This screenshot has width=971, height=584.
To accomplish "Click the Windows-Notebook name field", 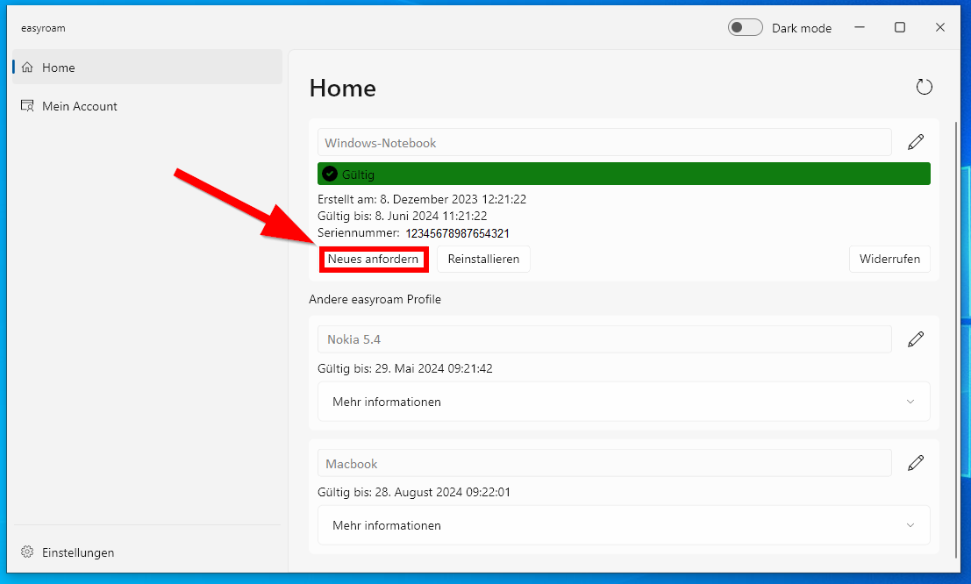I will [x=604, y=142].
